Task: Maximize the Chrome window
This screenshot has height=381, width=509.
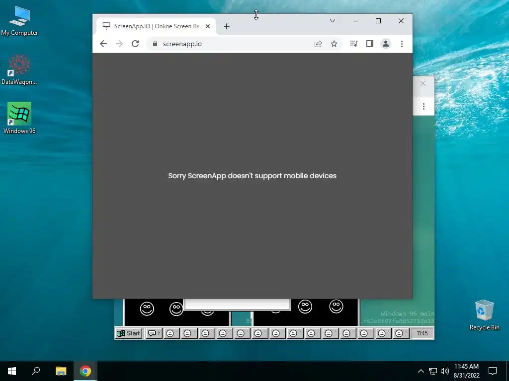Action: tap(378, 21)
